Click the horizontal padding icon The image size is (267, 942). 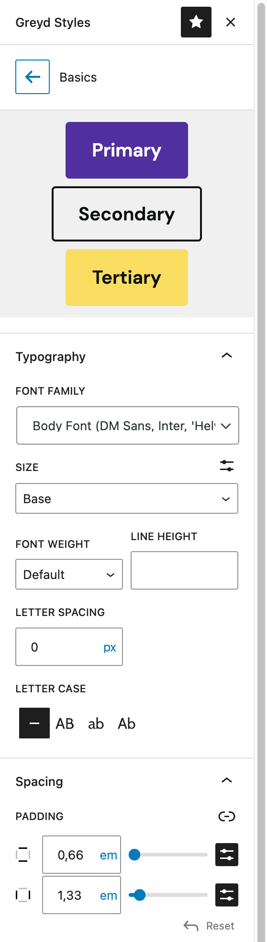[23, 895]
